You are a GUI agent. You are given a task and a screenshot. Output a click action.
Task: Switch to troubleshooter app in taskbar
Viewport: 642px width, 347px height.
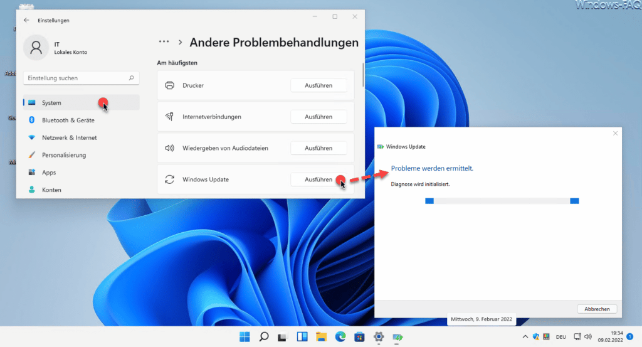point(397,337)
